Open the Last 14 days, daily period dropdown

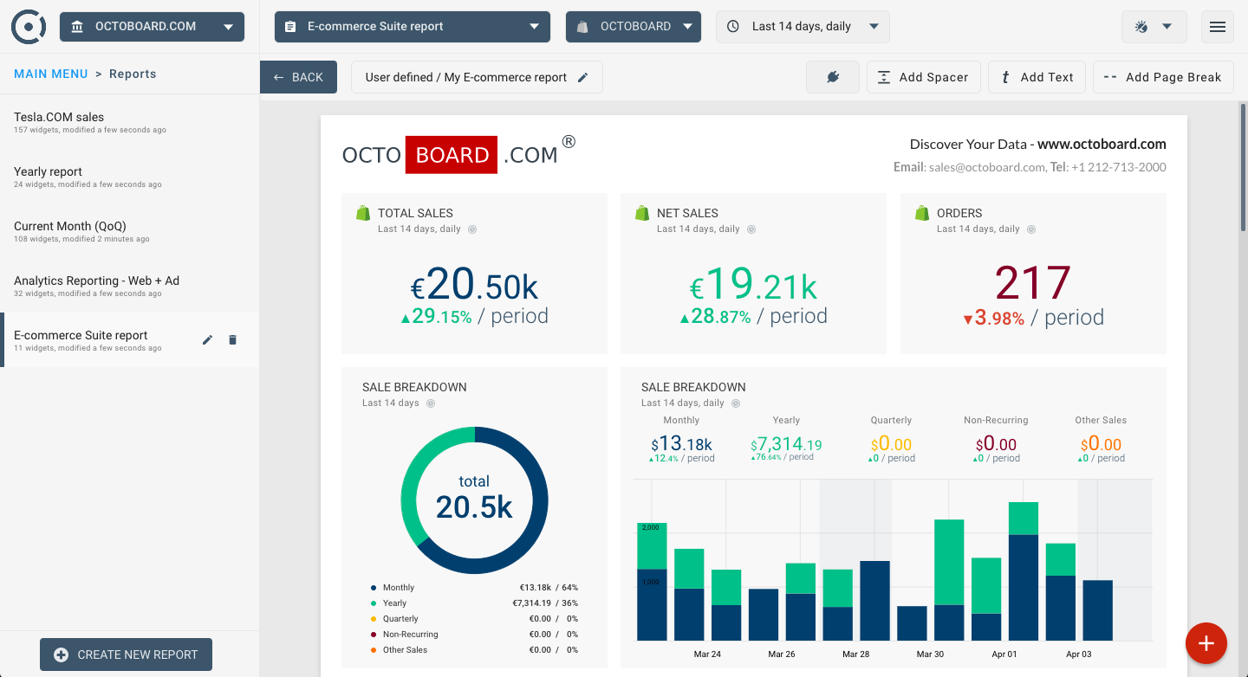click(x=803, y=27)
